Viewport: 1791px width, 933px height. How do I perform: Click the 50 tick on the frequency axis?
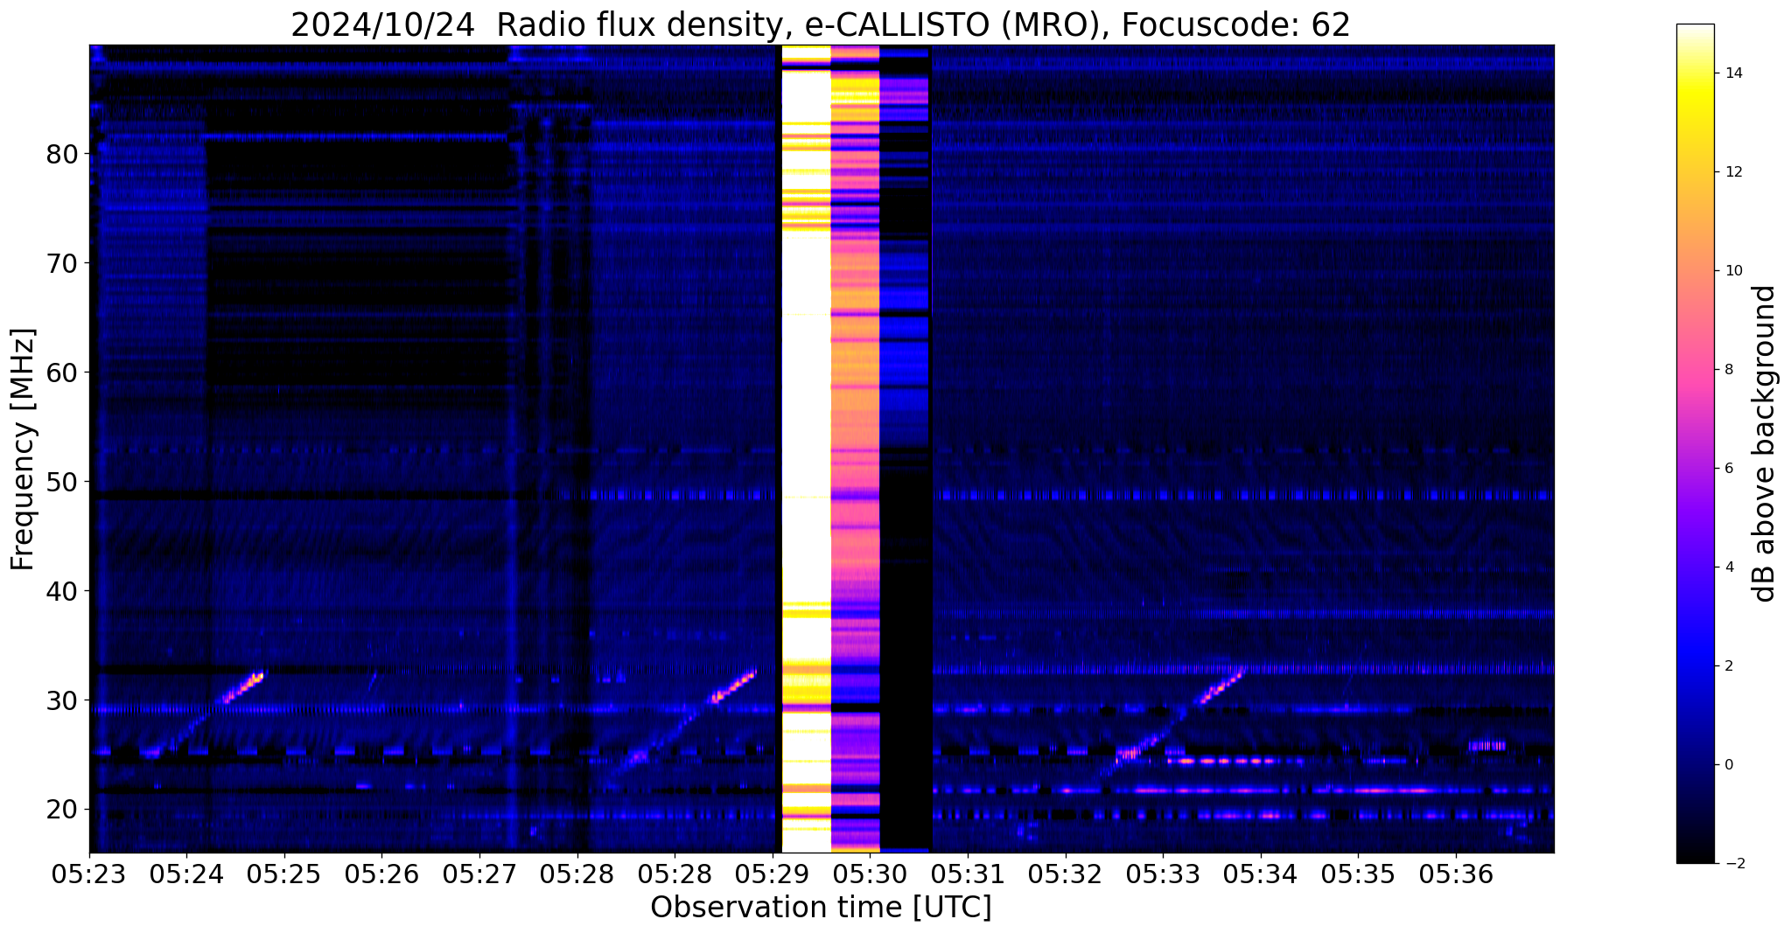pyautogui.click(x=63, y=482)
